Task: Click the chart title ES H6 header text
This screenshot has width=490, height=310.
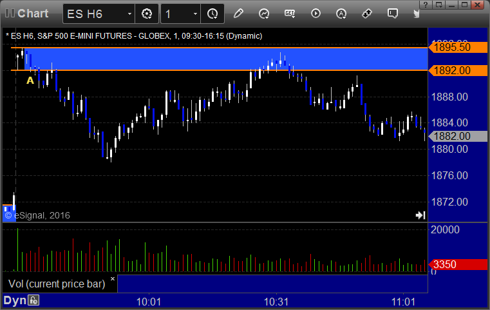Action: coord(134,36)
